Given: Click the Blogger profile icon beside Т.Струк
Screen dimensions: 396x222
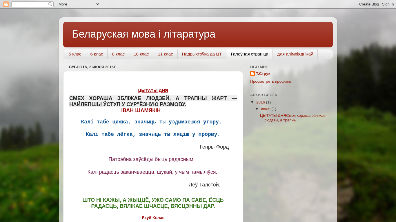Looking at the screenshot, I should point(253,73).
